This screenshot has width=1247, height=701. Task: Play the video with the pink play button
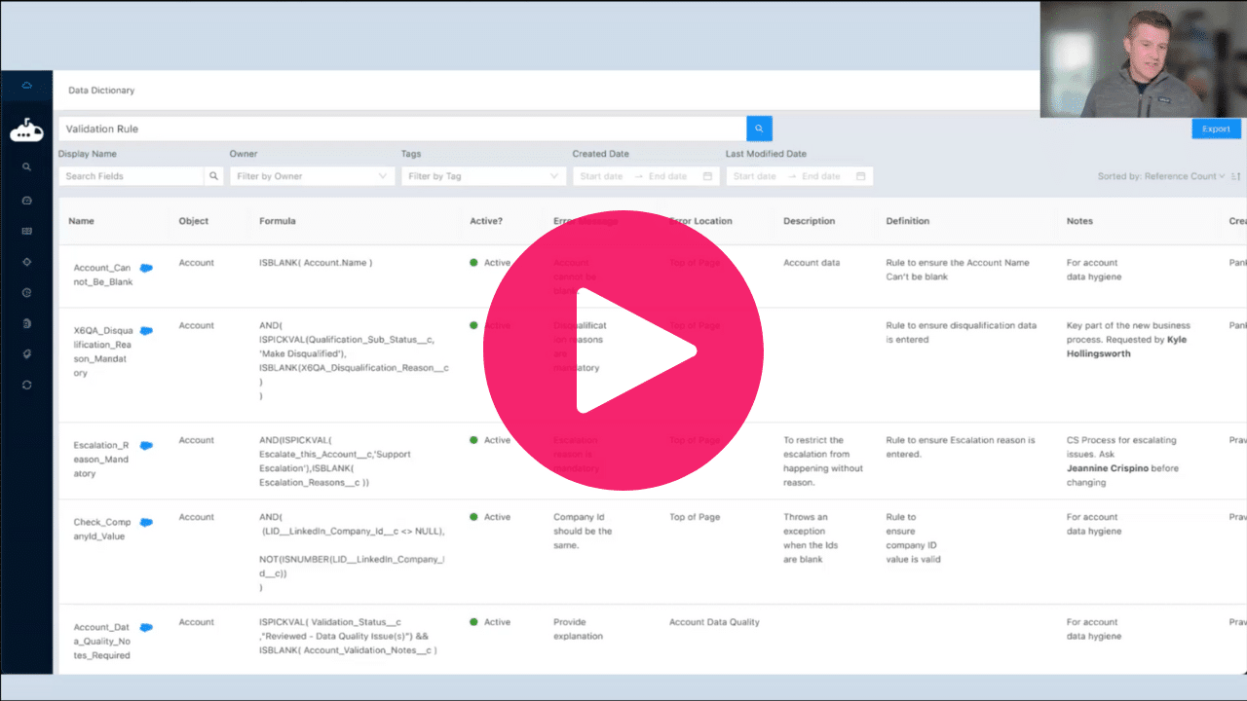coord(623,350)
